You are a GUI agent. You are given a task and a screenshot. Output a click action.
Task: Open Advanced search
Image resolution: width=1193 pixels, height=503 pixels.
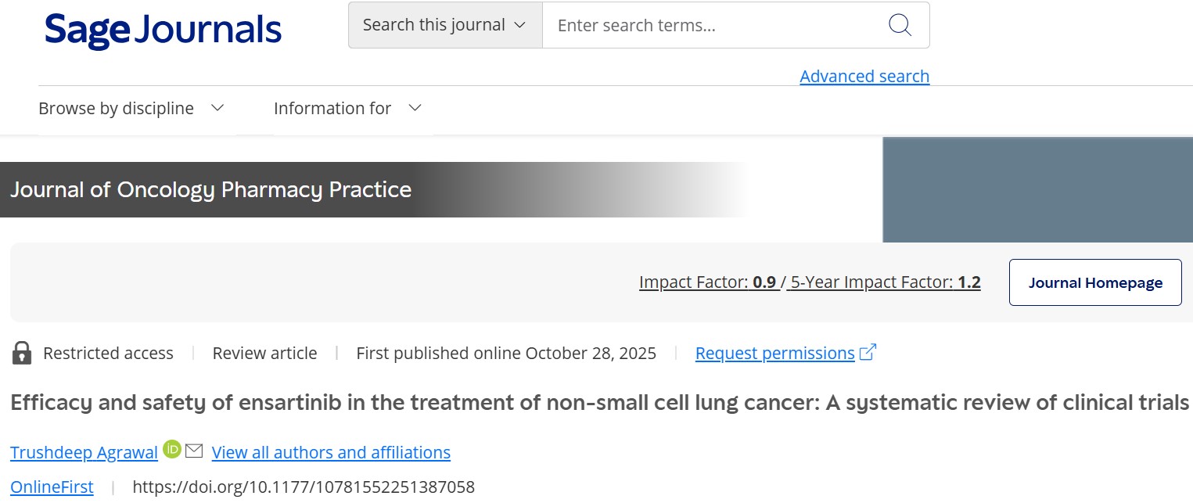(864, 76)
